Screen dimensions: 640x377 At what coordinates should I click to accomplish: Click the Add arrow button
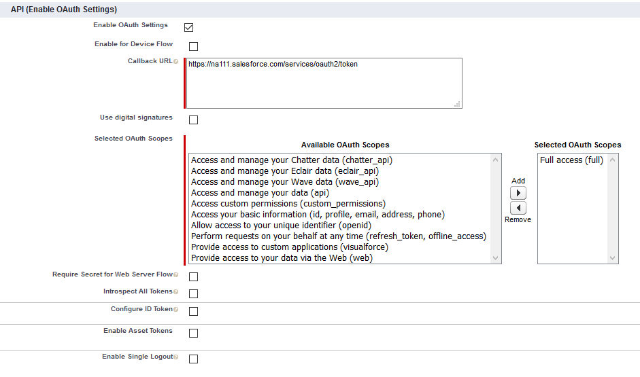pos(518,194)
